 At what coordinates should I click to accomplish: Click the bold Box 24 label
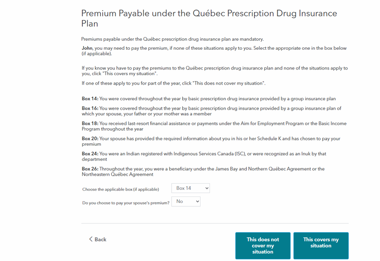point(90,154)
